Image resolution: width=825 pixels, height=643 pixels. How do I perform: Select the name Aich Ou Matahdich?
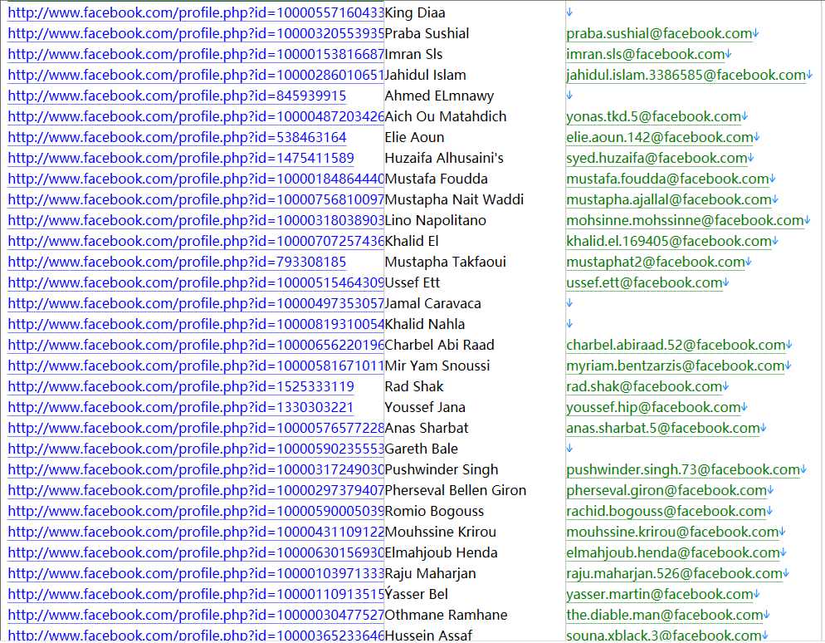coord(446,116)
